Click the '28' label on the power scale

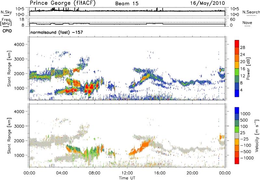[x=242, y=47]
